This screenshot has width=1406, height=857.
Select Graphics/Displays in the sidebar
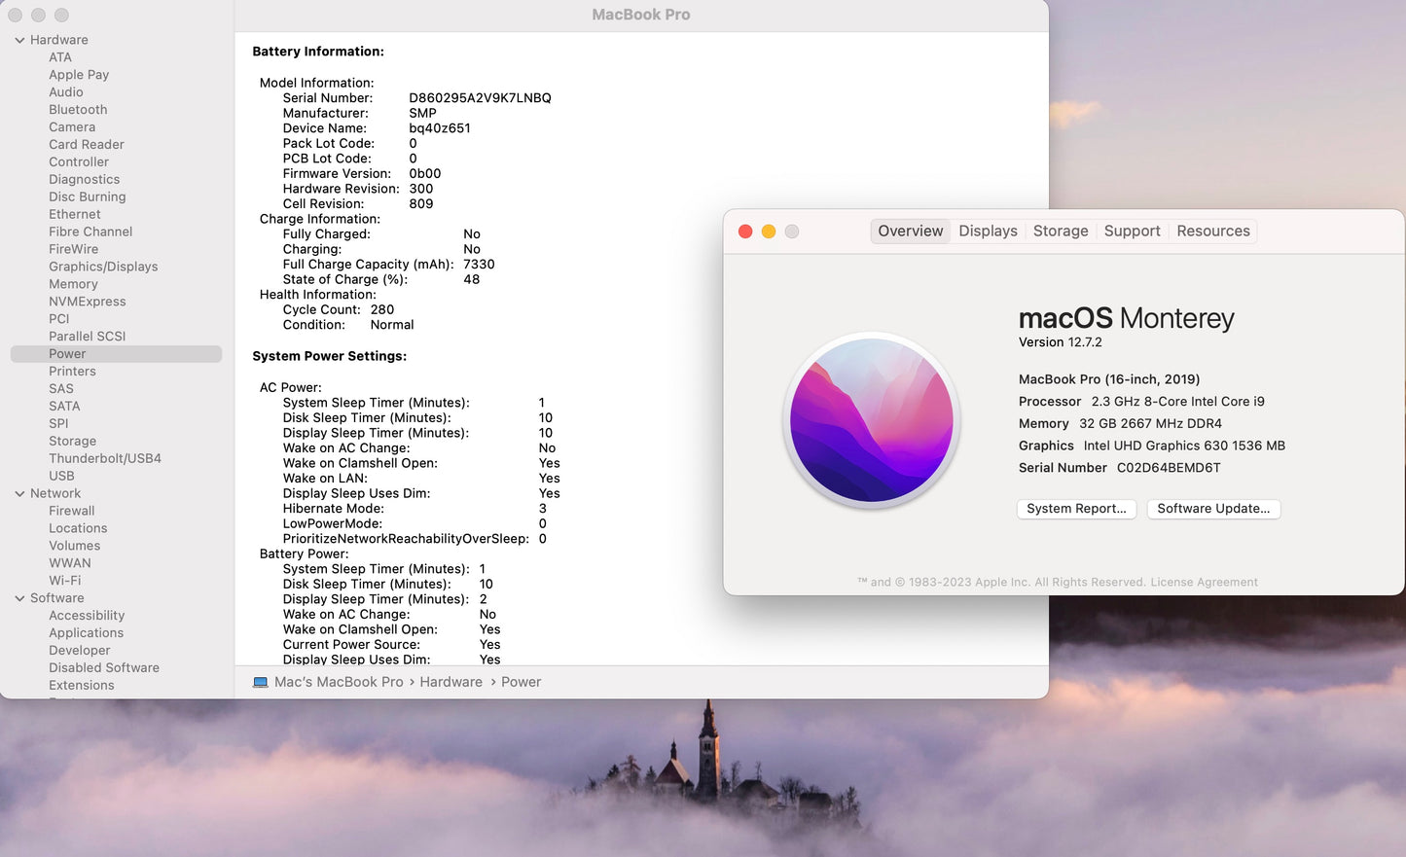click(103, 266)
